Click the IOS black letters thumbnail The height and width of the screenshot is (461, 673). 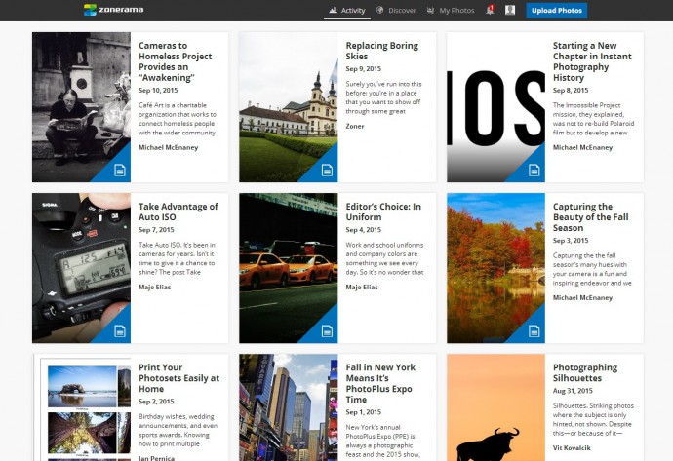tap(495, 107)
